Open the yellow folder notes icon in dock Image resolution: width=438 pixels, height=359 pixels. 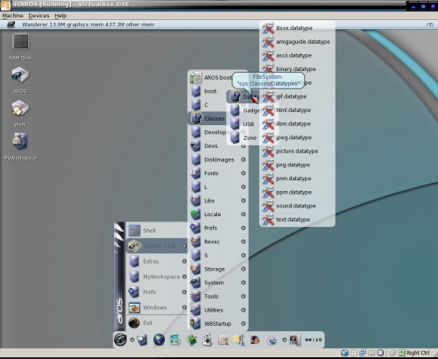click(x=239, y=340)
